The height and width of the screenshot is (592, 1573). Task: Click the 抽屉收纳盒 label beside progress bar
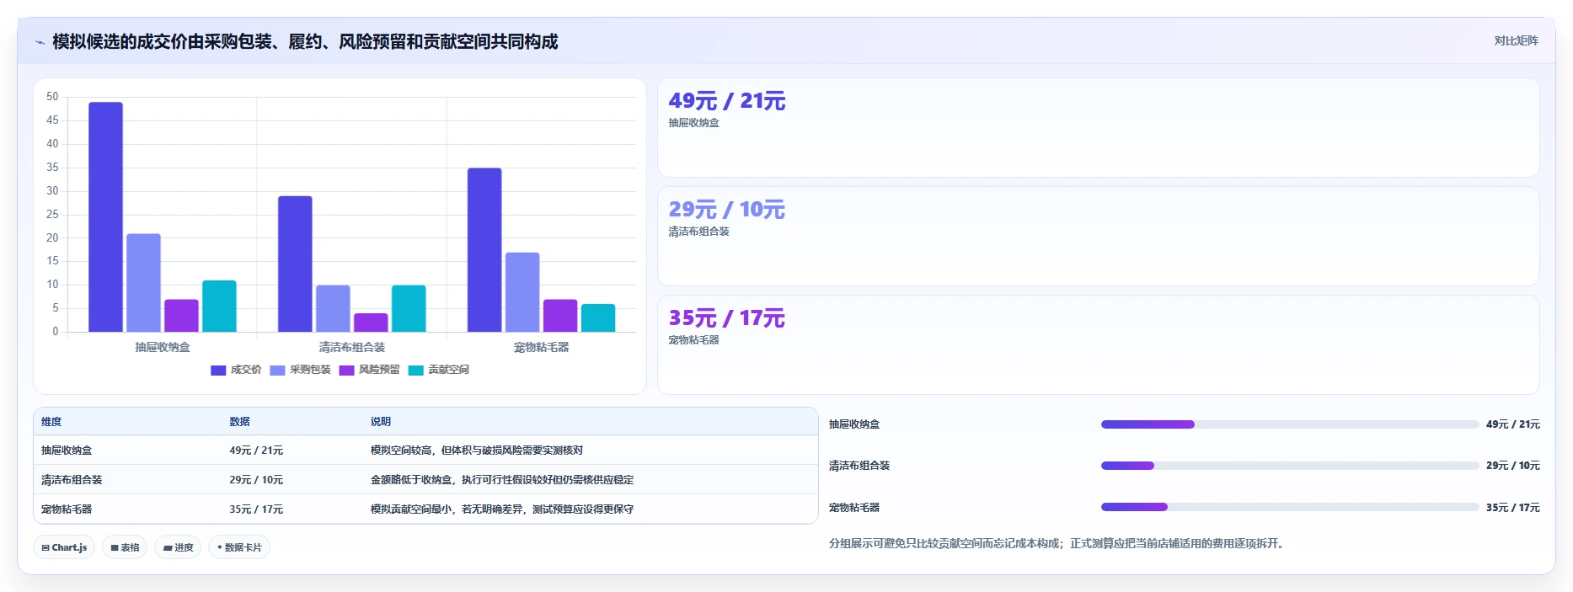(x=854, y=424)
